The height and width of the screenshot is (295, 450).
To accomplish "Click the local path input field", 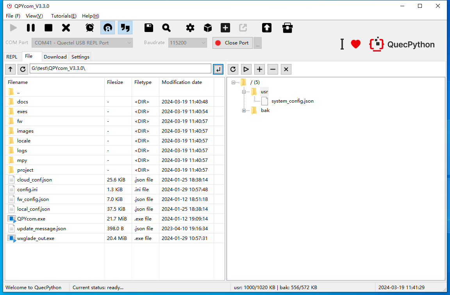I will (121, 69).
